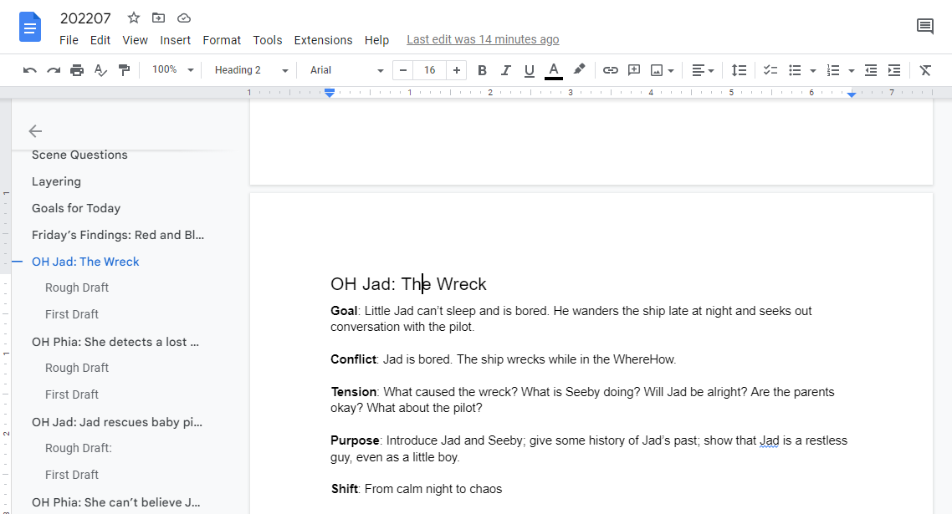Click the clear formatting icon
Viewport: 952px width, 514px height.
click(x=925, y=70)
